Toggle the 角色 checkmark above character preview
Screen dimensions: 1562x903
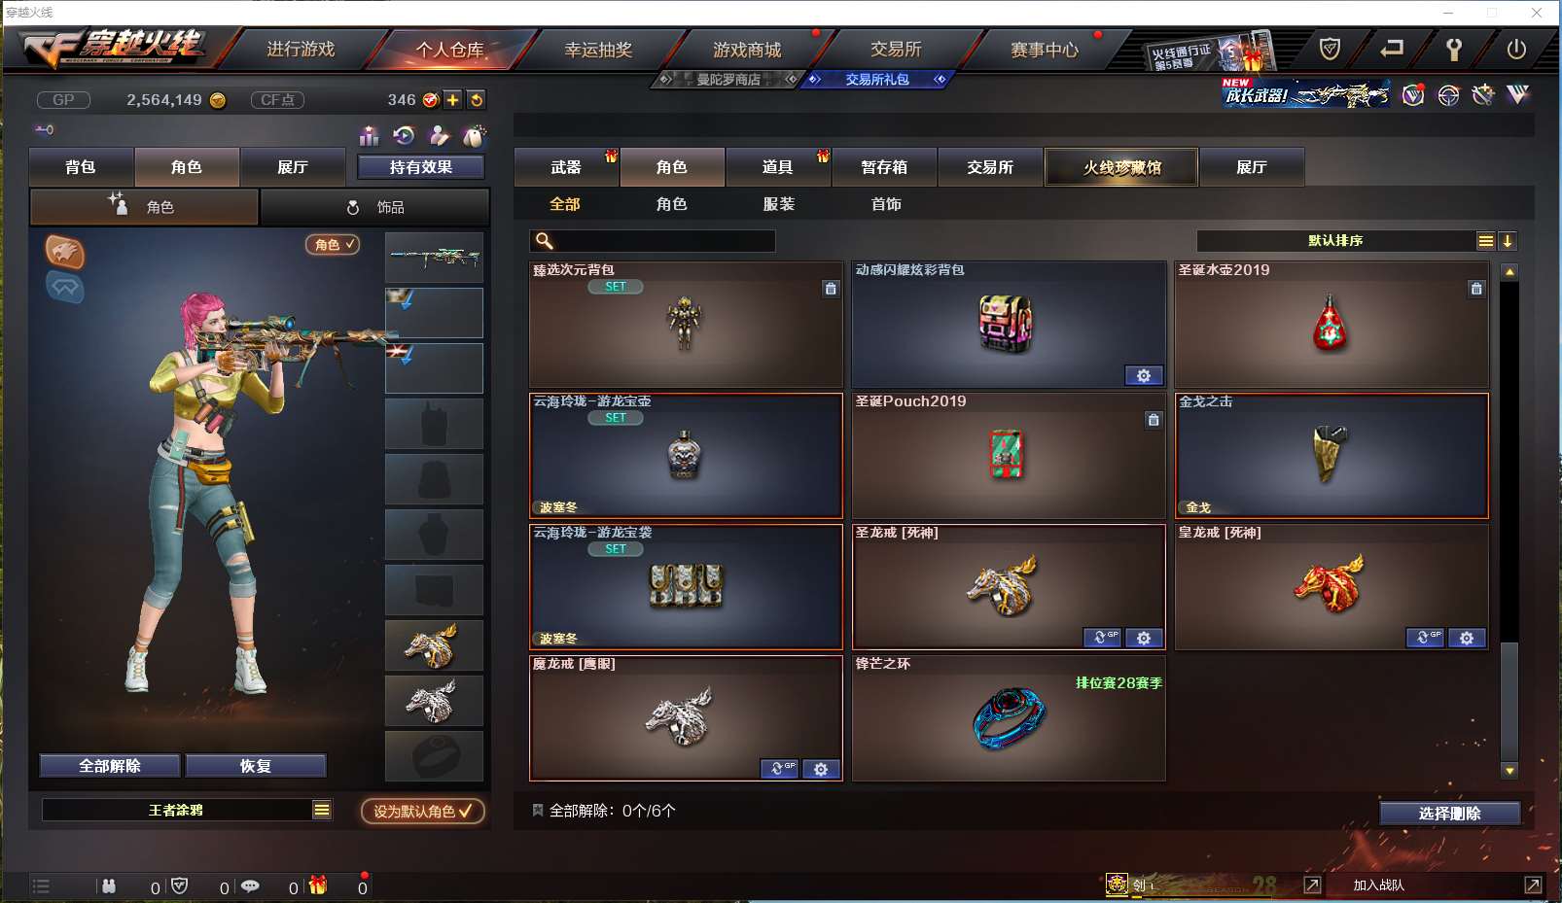333,245
